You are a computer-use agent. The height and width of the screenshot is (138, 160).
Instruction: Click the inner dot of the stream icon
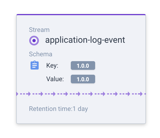pyautogui.click(x=34, y=41)
